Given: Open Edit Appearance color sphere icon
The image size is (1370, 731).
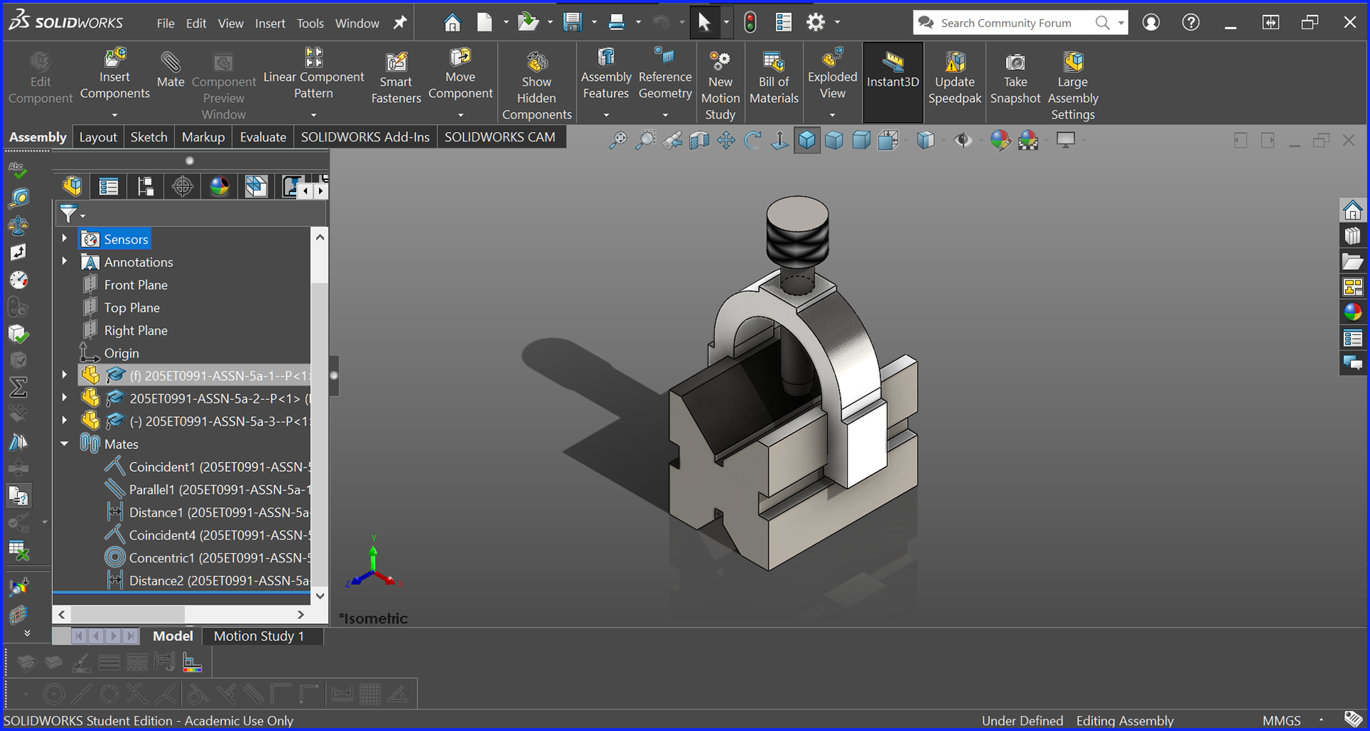Looking at the screenshot, I should pos(1000,140).
